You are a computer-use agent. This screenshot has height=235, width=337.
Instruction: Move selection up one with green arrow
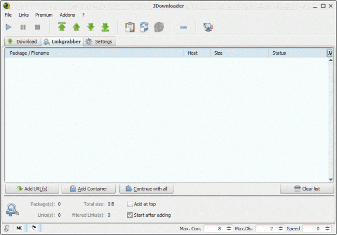click(76, 27)
